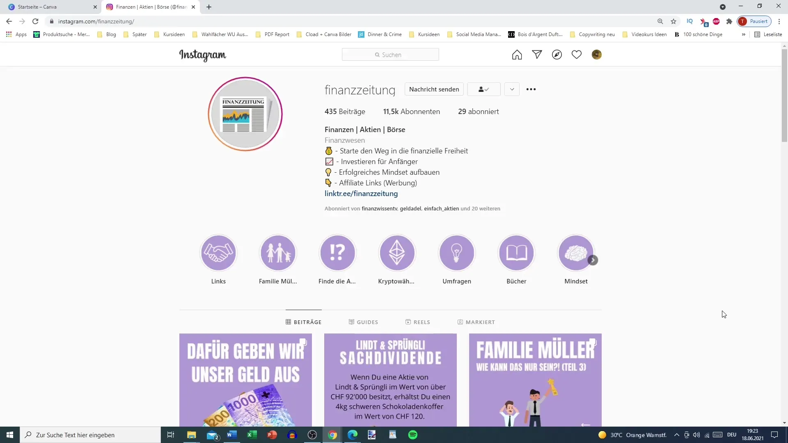Go back in browser history

click(9, 21)
